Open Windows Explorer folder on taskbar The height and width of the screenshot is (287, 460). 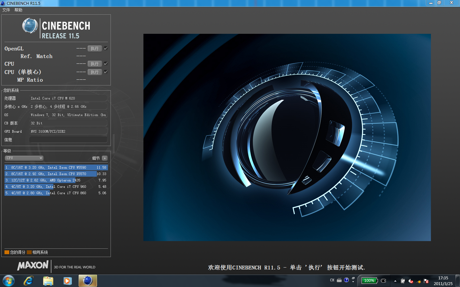coord(48,281)
